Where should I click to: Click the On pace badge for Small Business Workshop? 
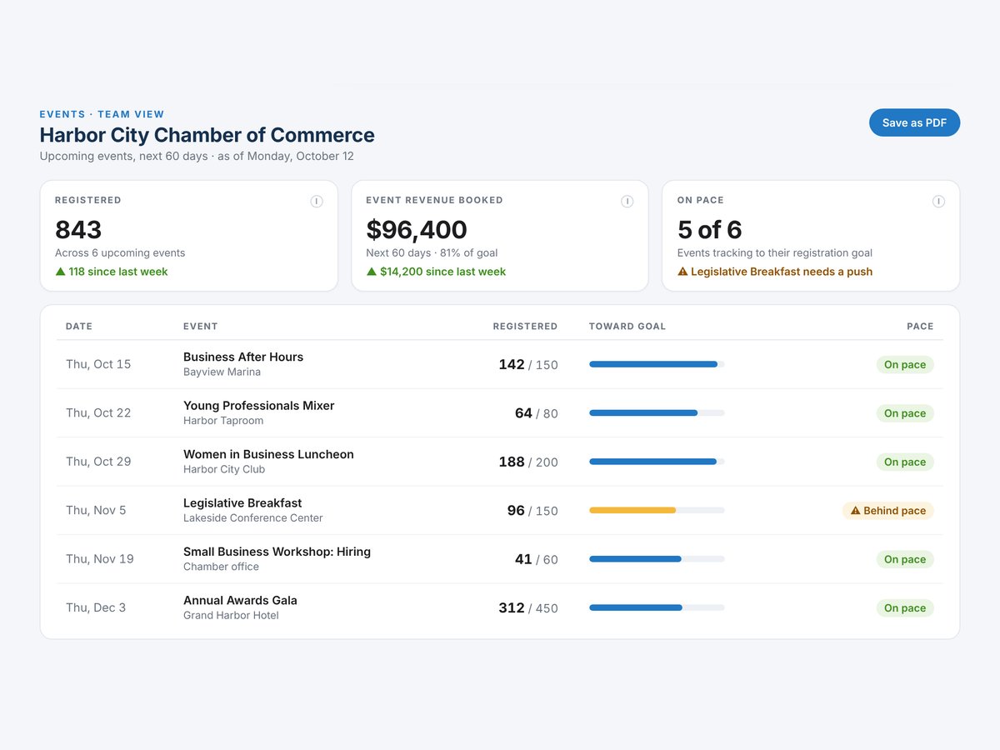pos(905,559)
